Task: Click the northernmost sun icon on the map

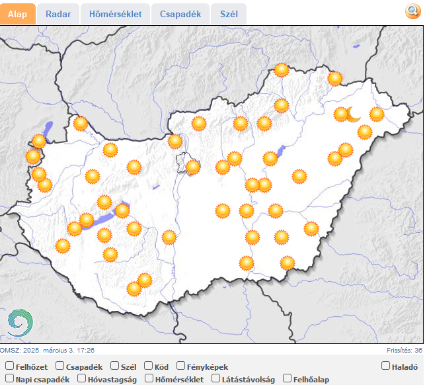Action: click(x=282, y=69)
